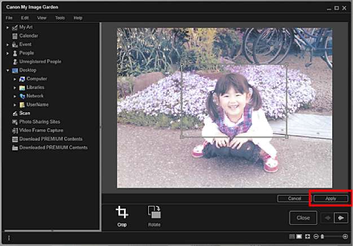Switch to thumbnail view mode icon
Image resolution: width=353 pixels, height=246 pixels.
[292, 236]
